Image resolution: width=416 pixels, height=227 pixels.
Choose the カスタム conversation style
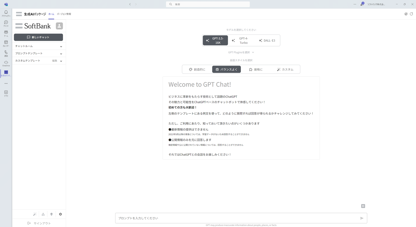click(285, 69)
